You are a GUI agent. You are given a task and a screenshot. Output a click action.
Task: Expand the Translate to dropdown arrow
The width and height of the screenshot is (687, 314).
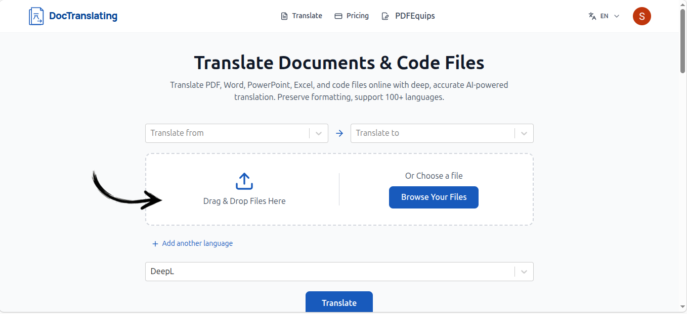[x=524, y=133]
